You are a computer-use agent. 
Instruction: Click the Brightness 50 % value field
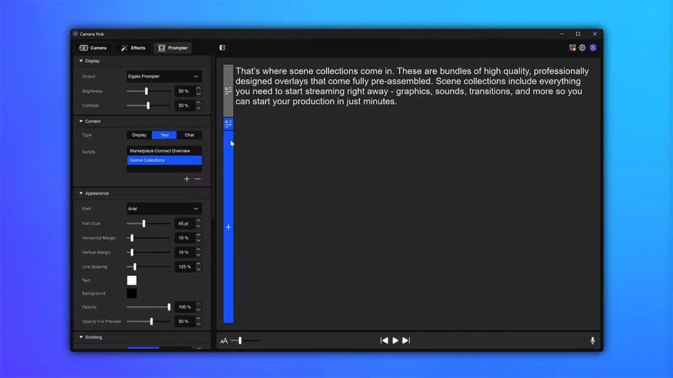pos(184,91)
